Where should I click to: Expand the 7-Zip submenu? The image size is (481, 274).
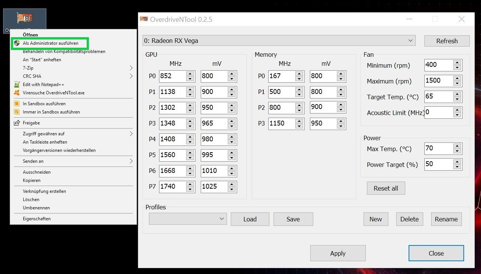[73, 68]
